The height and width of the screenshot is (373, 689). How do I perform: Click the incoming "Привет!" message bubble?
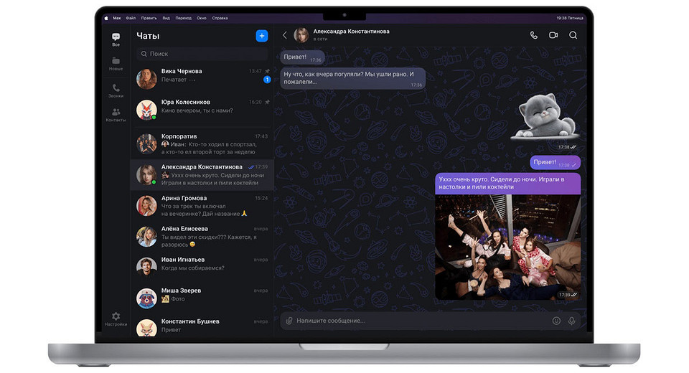[302, 57]
